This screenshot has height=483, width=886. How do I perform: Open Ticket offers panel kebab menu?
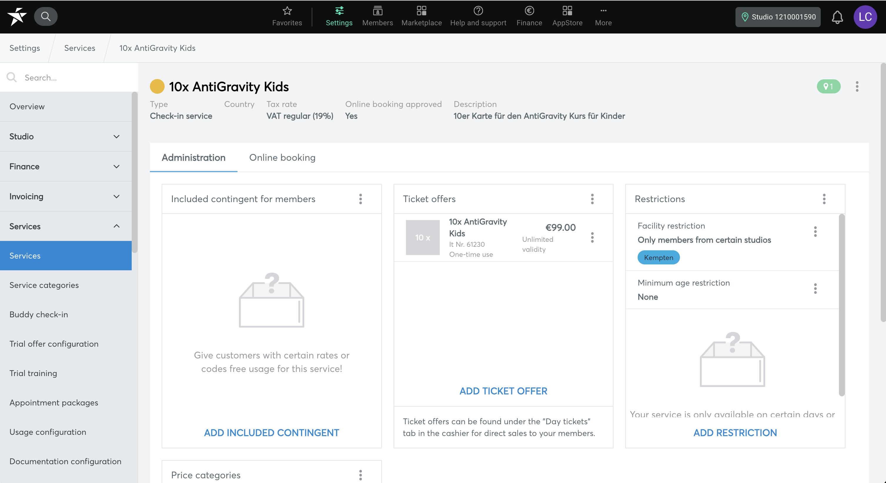592,199
